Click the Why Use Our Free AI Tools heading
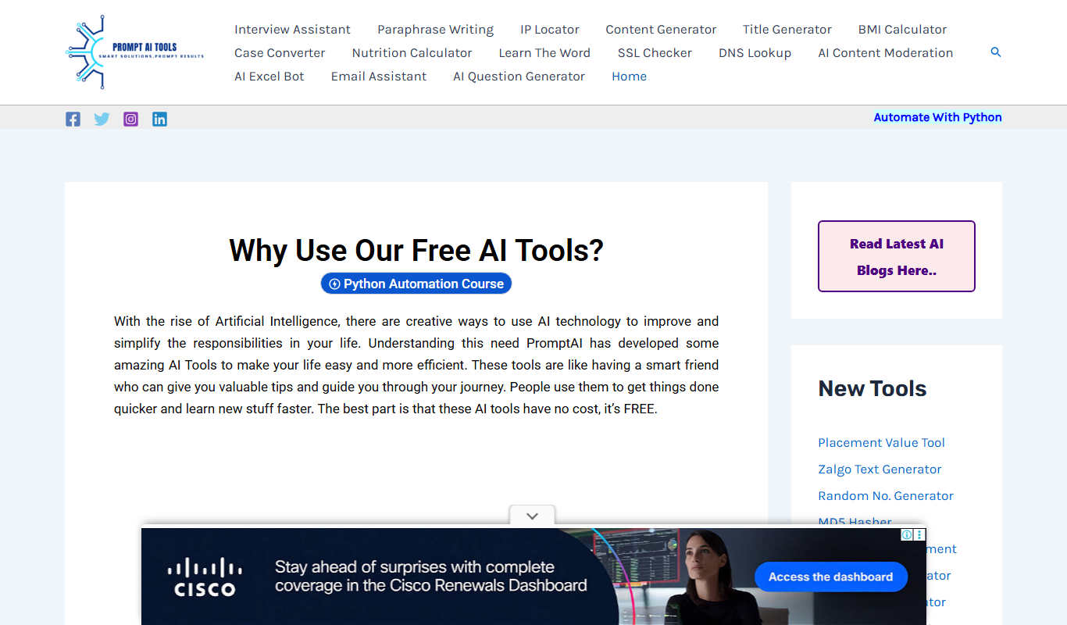 416,250
